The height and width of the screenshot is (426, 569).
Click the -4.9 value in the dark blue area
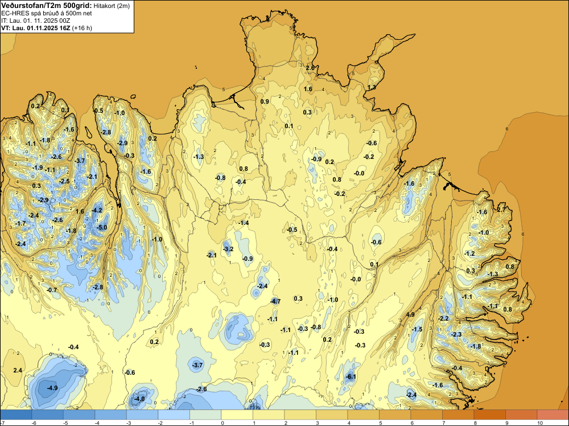pos(52,388)
